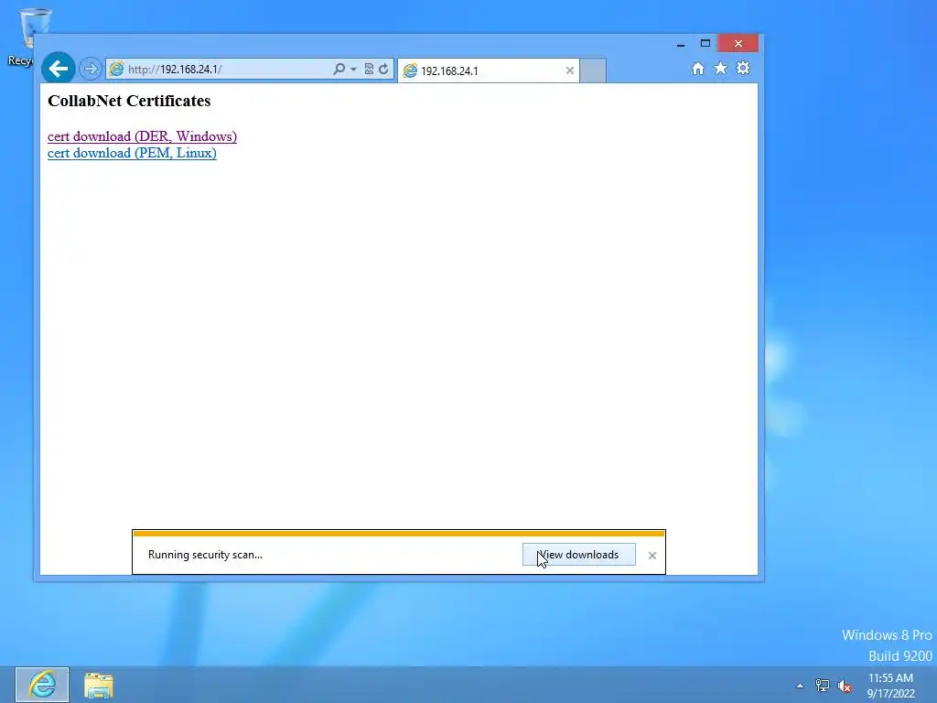Dismiss the security scan notification bar
The image size is (937, 703).
[652, 556]
